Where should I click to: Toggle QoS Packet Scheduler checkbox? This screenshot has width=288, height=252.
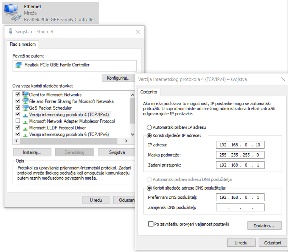[18, 107]
